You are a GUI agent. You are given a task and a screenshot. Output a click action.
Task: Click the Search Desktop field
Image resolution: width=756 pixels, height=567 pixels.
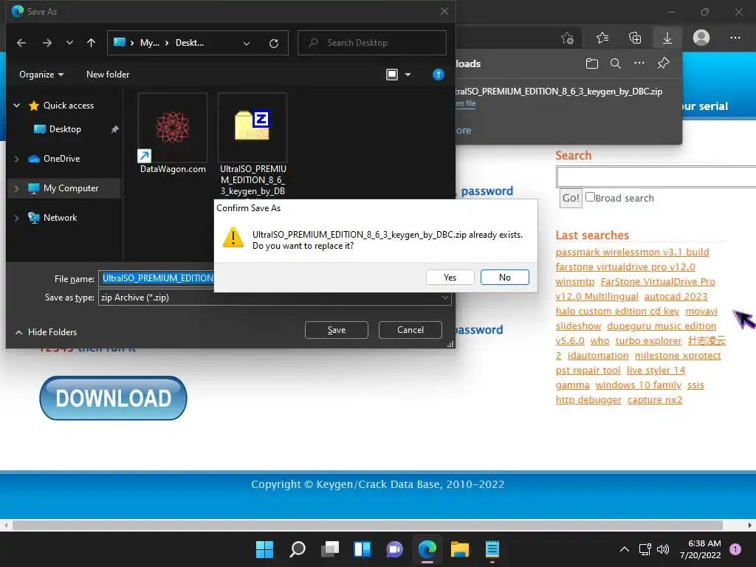tap(372, 43)
